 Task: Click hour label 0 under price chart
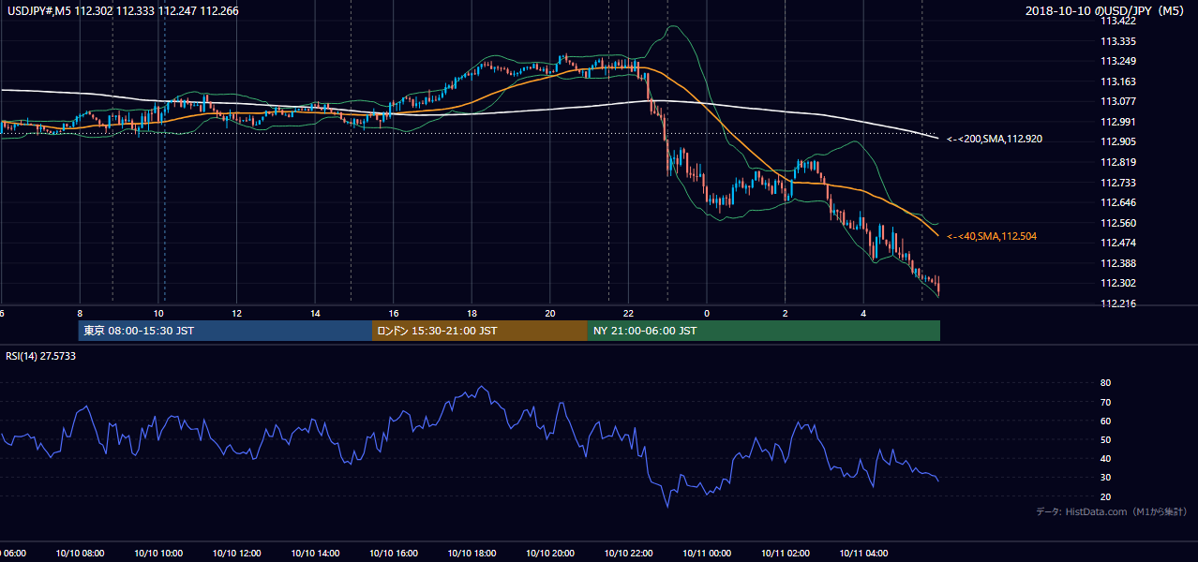coord(707,313)
